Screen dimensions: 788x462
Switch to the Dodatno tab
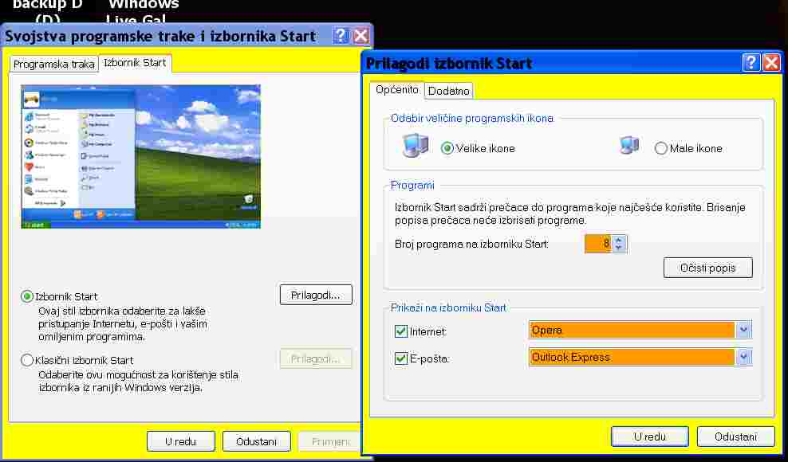[449, 91]
